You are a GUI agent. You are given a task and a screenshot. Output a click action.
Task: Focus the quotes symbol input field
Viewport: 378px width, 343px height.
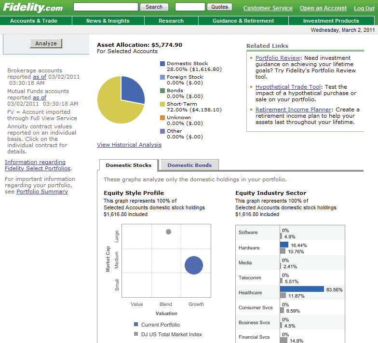[190, 7]
